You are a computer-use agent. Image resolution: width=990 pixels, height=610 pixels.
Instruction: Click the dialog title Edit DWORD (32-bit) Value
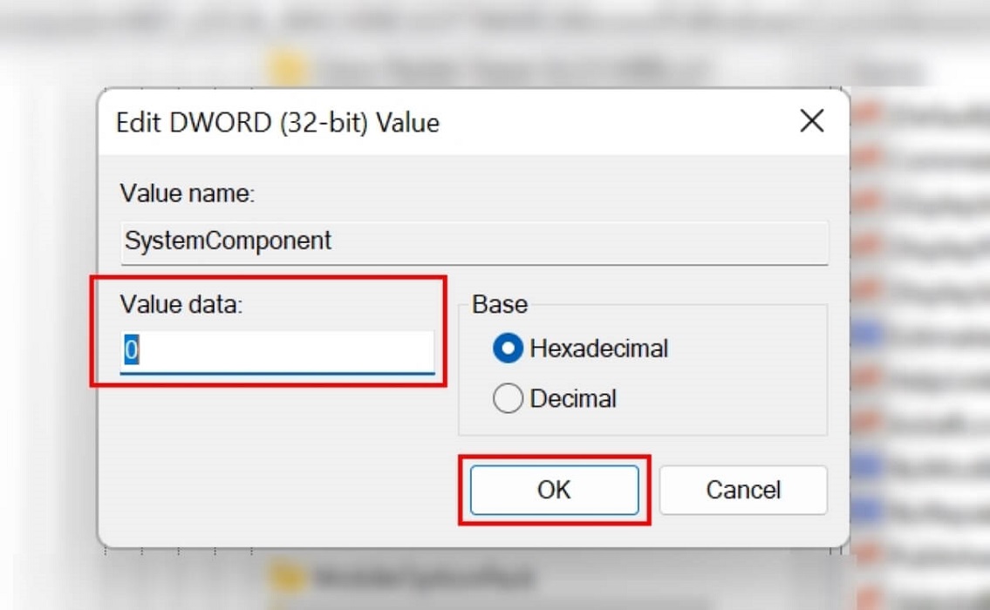[x=276, y=122]
